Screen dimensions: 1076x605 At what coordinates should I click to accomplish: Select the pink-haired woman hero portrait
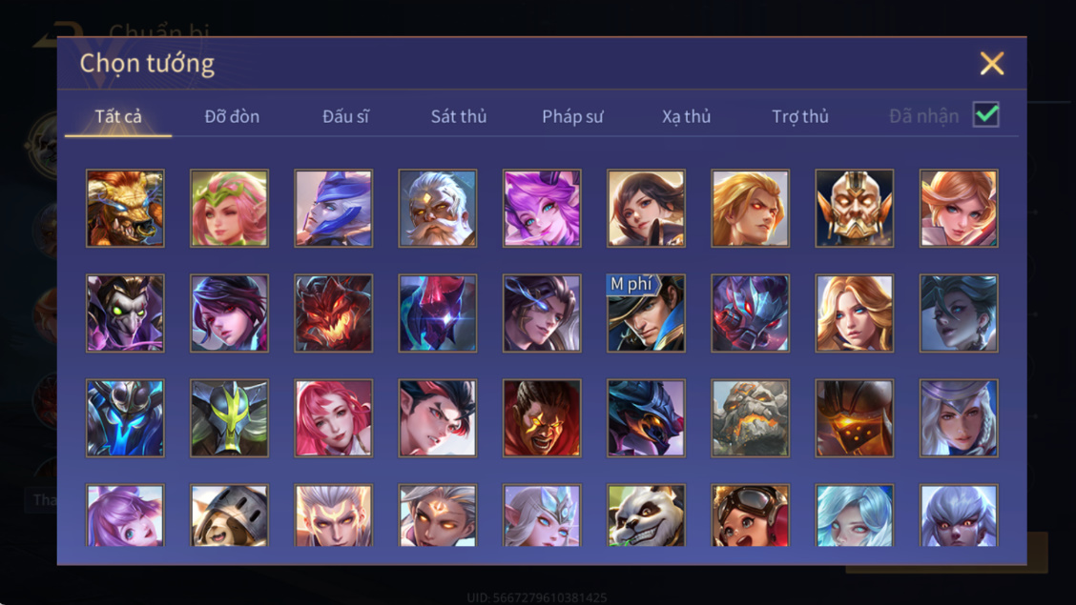pos(334,418)
